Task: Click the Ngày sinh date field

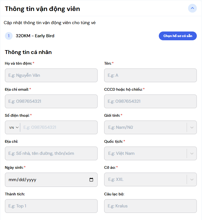Action: (x=46, y=180)
